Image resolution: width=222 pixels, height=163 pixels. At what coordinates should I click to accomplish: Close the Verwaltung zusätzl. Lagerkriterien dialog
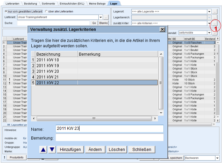coord(162,30)
